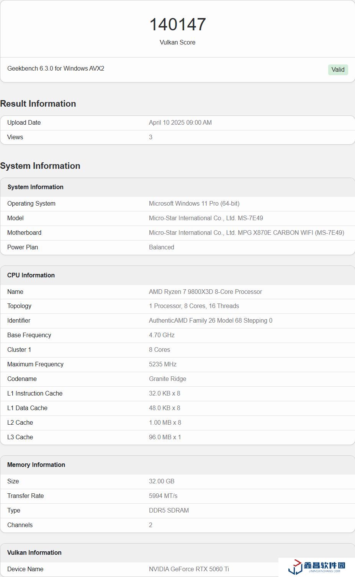Screen dimensions: 355x577
Task: Click the AMD Ryzen 7 9800X3D processor name
Action: tap(205, 292)
